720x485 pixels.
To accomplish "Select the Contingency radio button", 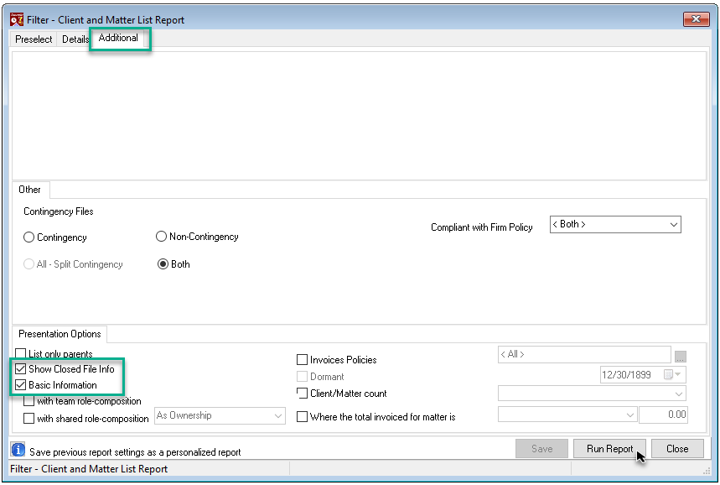I will (x=29, y=237).
